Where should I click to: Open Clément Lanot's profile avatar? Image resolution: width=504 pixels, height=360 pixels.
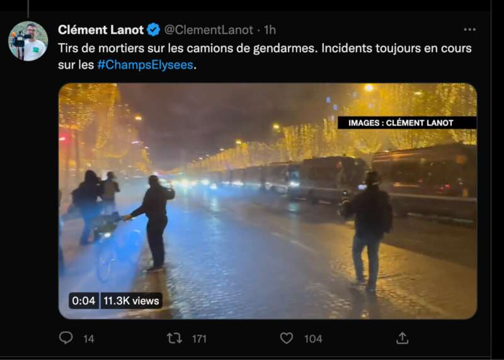coord(28,41)
